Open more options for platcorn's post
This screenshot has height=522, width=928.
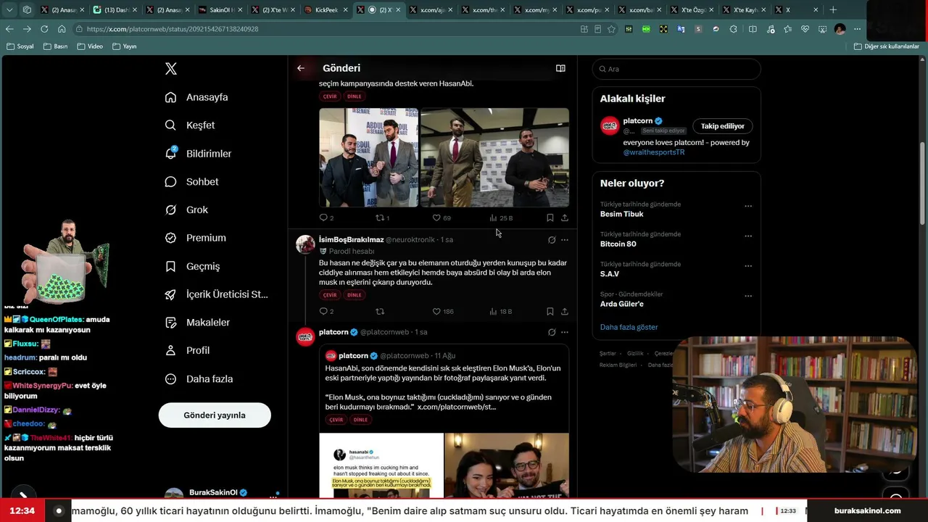(x=565, y=332)
